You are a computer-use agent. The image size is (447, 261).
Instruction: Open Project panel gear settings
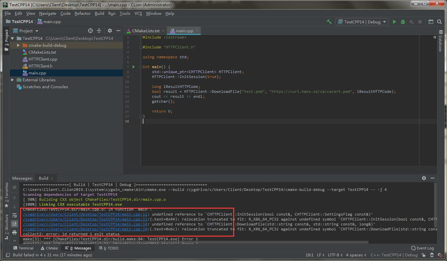click(x=110, y=31)
